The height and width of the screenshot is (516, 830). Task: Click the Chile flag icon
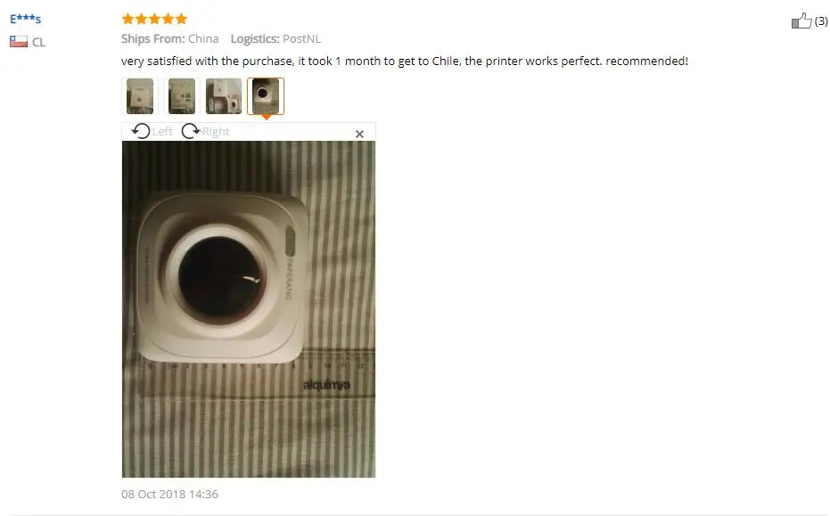(x=19, y=41)
